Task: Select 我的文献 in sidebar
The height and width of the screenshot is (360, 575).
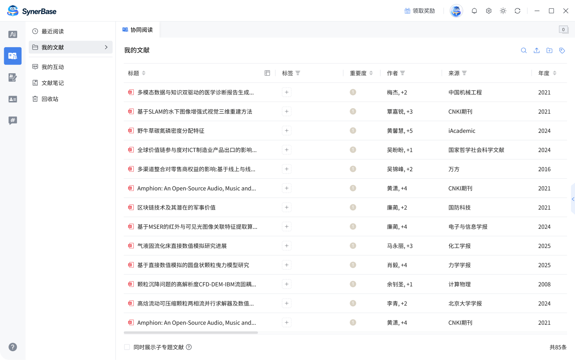Action: coord(71,47)
